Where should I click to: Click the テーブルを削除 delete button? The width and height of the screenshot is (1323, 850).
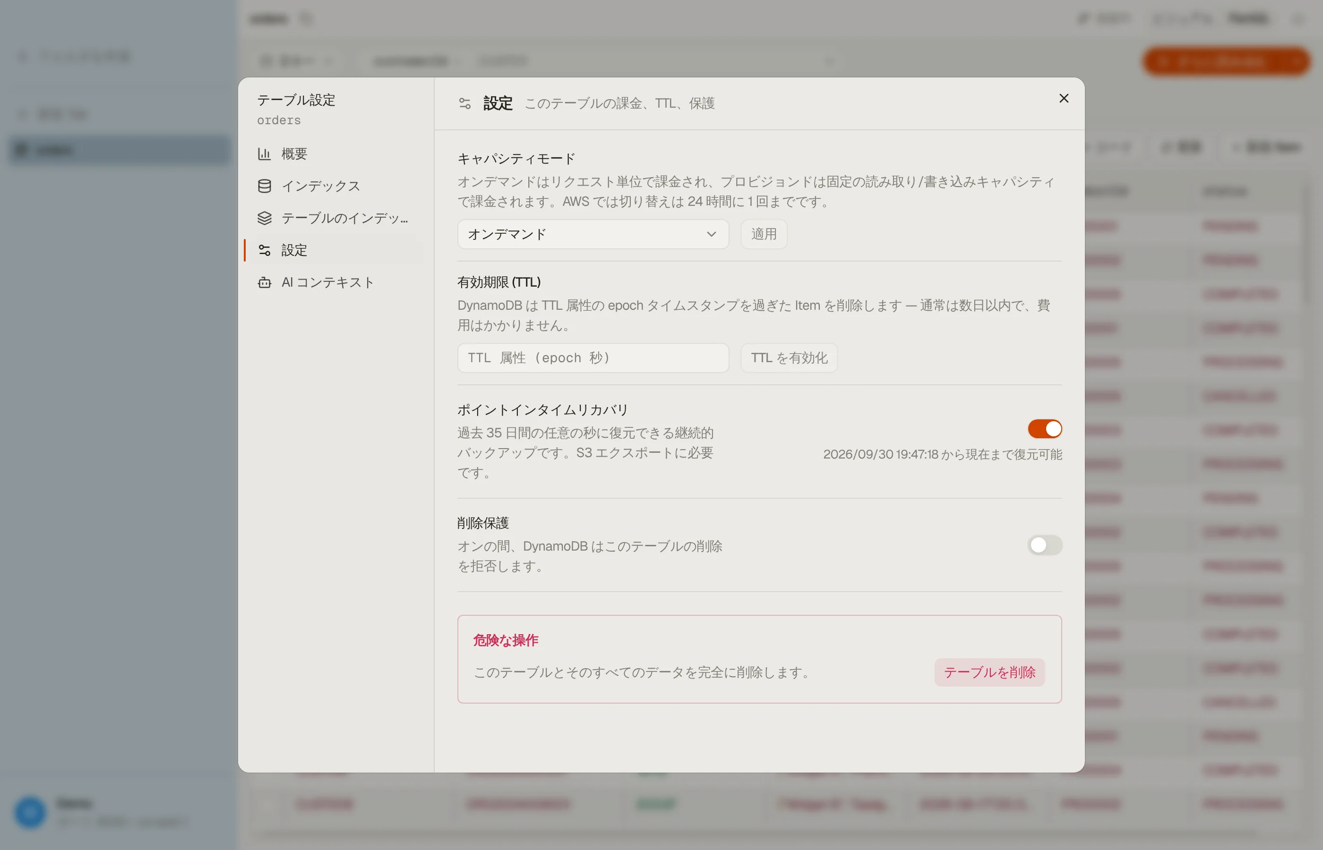[989, 671]
